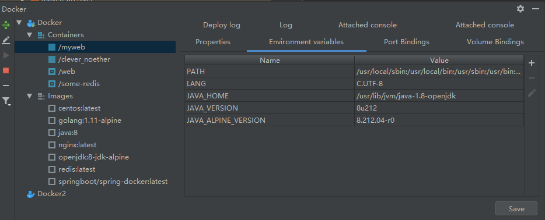The height and width of the screenshot is (220, 545).
Task: Tick the nginx:latest image checkbox
Action: (52, 145)
